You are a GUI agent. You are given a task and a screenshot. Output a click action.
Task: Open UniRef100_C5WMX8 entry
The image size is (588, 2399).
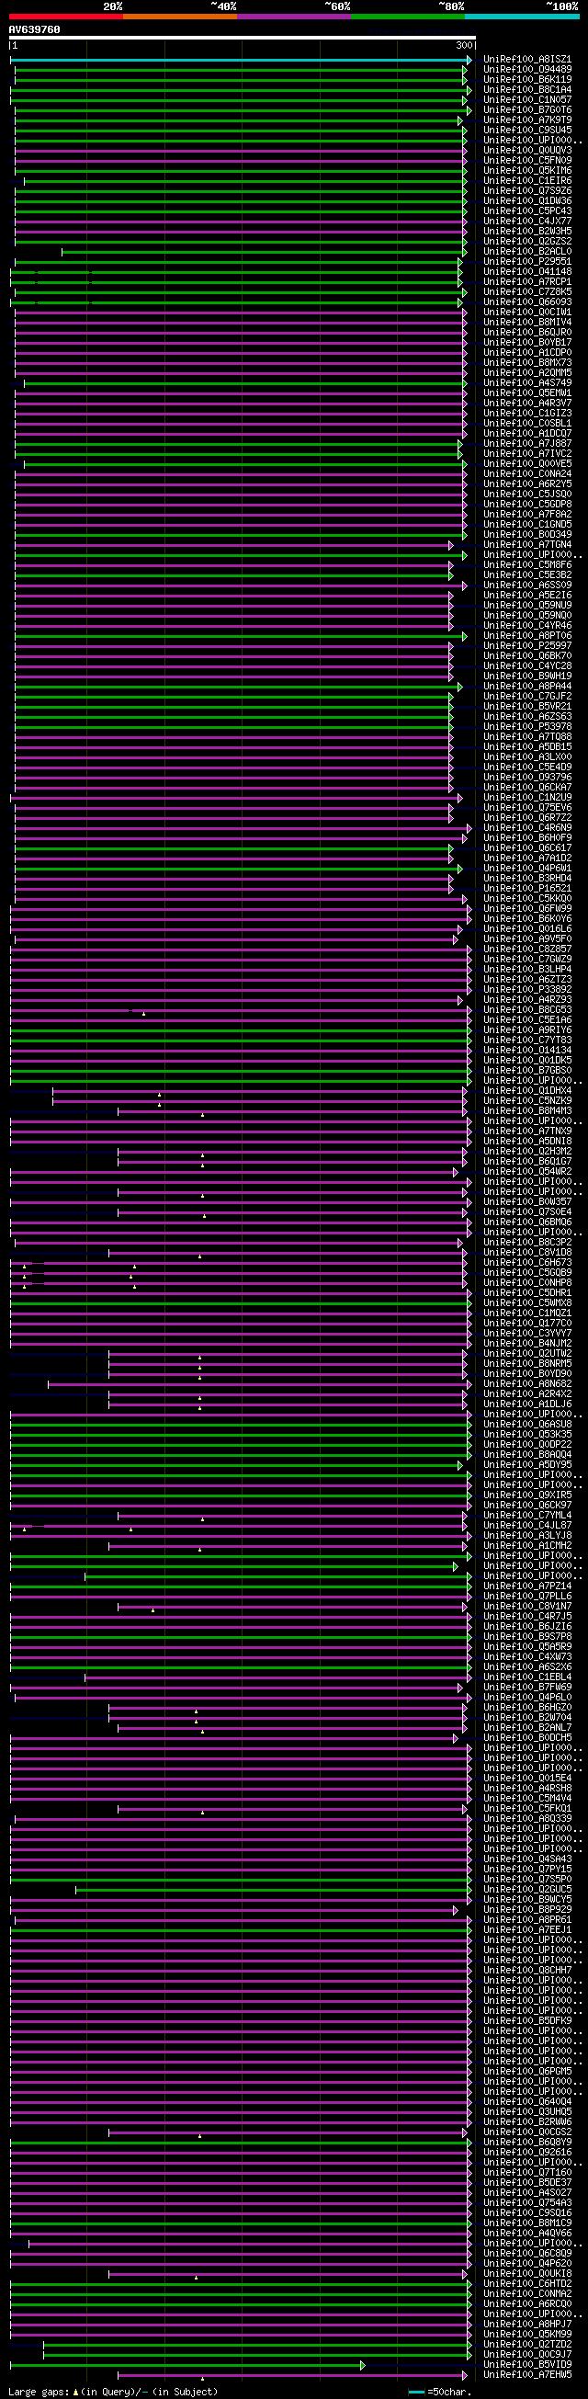527,1302
